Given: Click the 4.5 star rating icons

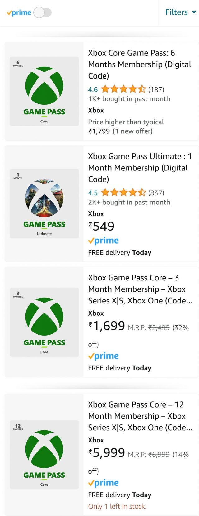Looking at the screenshot, I should 123,193.
